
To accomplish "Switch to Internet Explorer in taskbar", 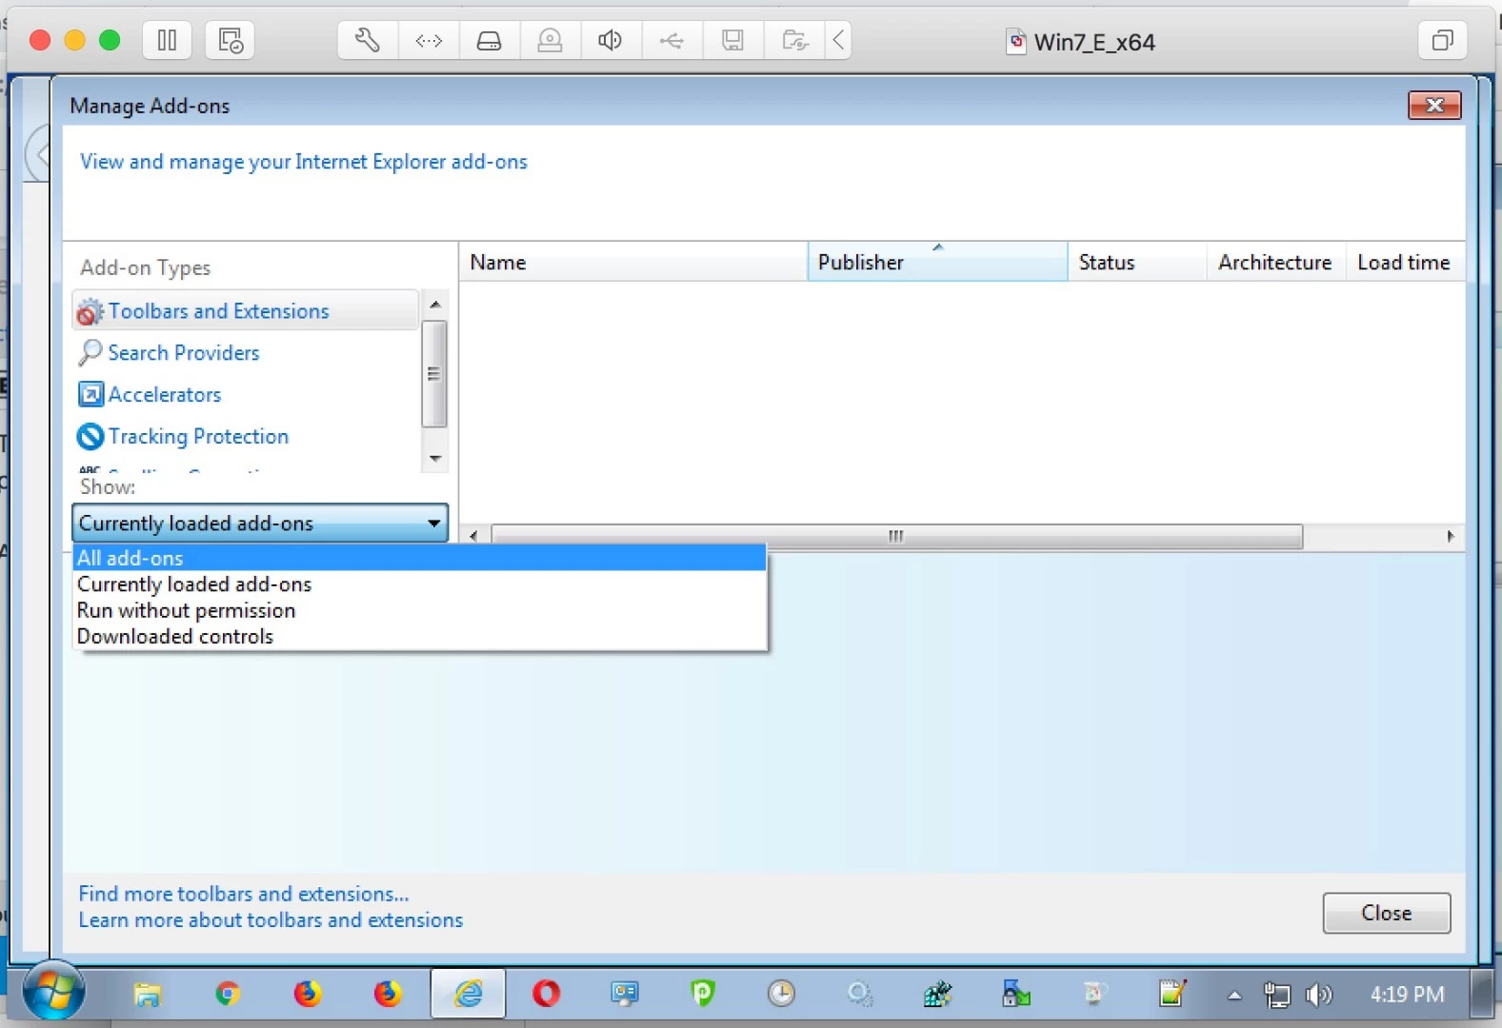I will [x=468, y=995].
